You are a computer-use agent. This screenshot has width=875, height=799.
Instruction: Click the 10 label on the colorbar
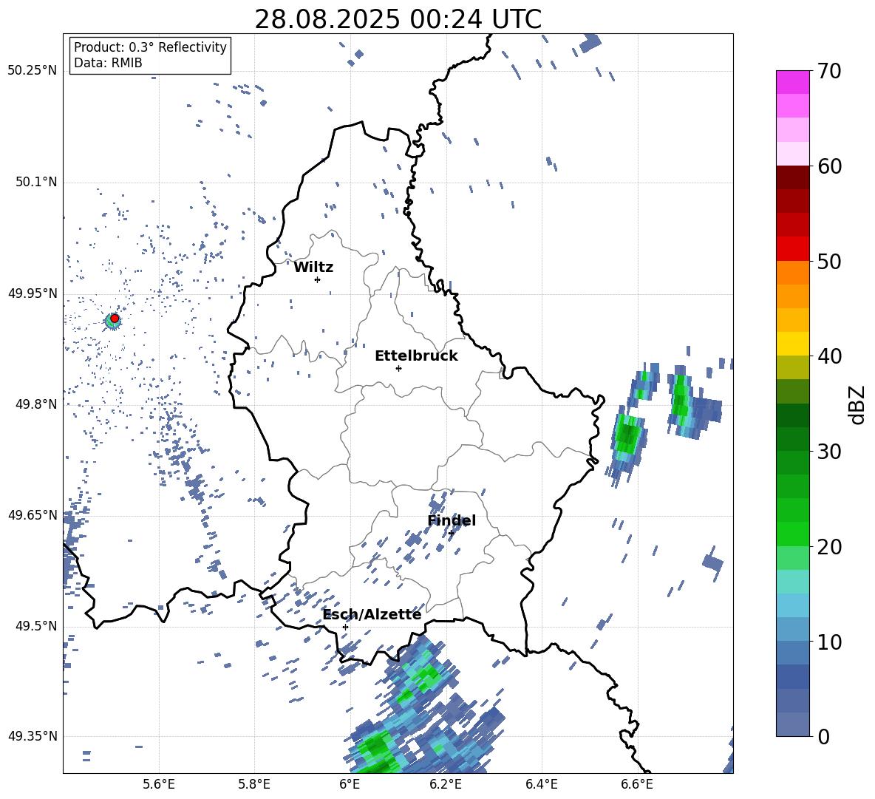[x=829, y=642]
